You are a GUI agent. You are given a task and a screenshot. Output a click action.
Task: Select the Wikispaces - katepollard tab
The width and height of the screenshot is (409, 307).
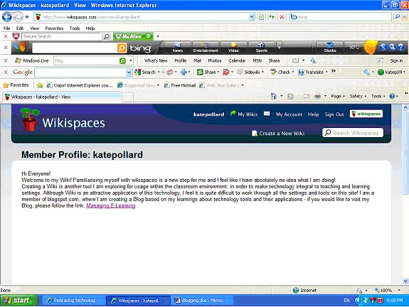point(62,97)
